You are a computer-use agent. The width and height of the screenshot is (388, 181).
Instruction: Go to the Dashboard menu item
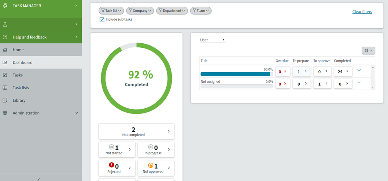[22, 62]
